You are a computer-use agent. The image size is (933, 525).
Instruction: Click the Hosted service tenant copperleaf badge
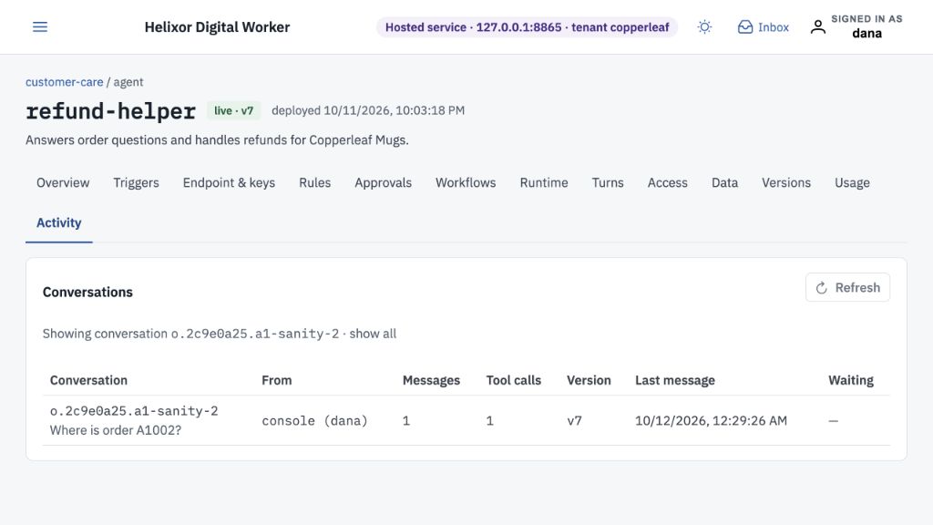click(x=527, y=26)
